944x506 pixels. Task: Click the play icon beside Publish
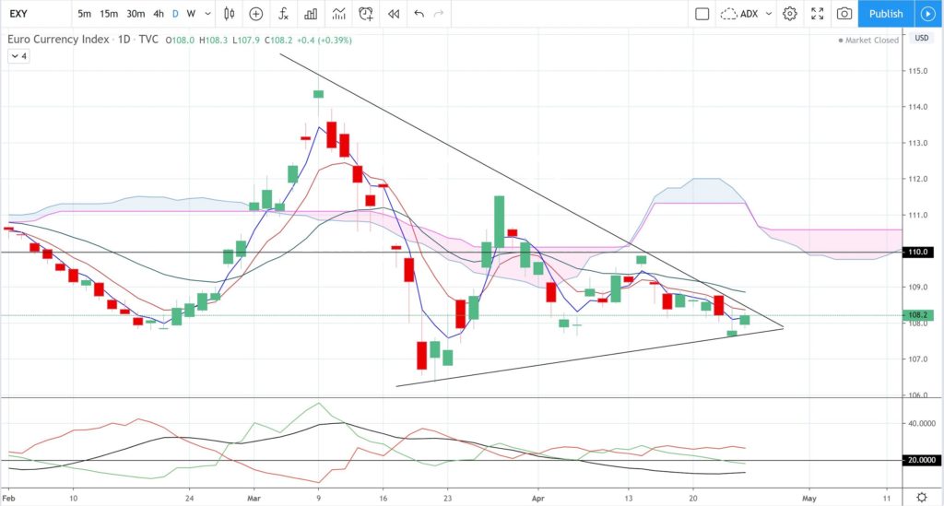click(927, 13)
